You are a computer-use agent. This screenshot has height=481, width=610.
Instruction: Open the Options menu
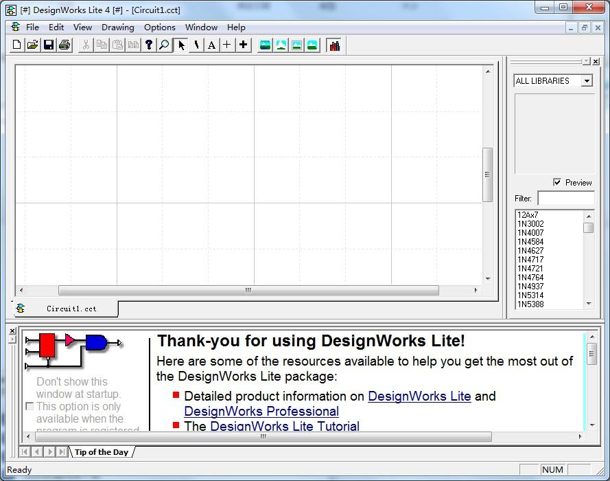tap(159, 27)
